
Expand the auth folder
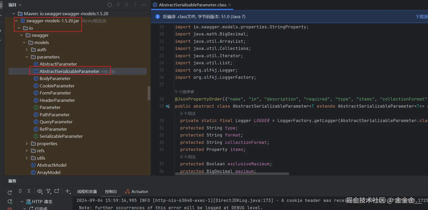27,50
